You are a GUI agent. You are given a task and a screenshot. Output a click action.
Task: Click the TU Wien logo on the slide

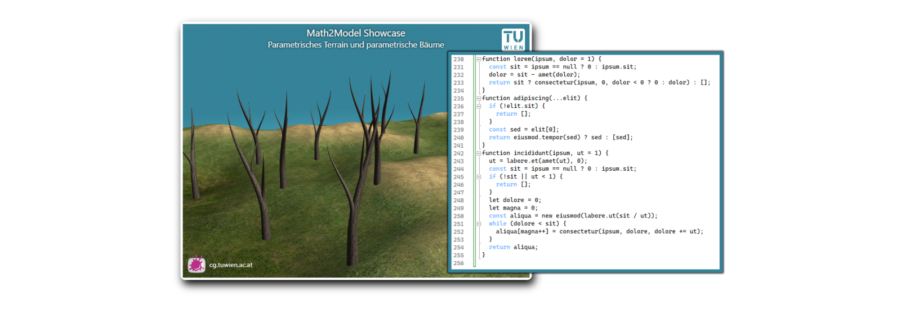513,39
